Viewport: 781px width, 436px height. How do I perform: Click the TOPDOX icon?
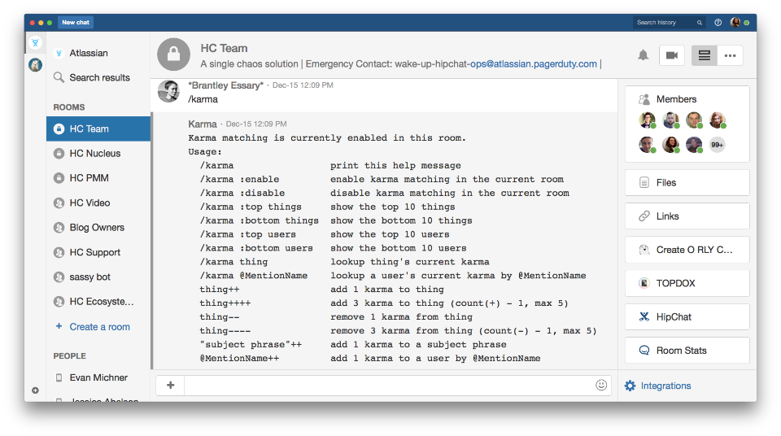[644, 284]
